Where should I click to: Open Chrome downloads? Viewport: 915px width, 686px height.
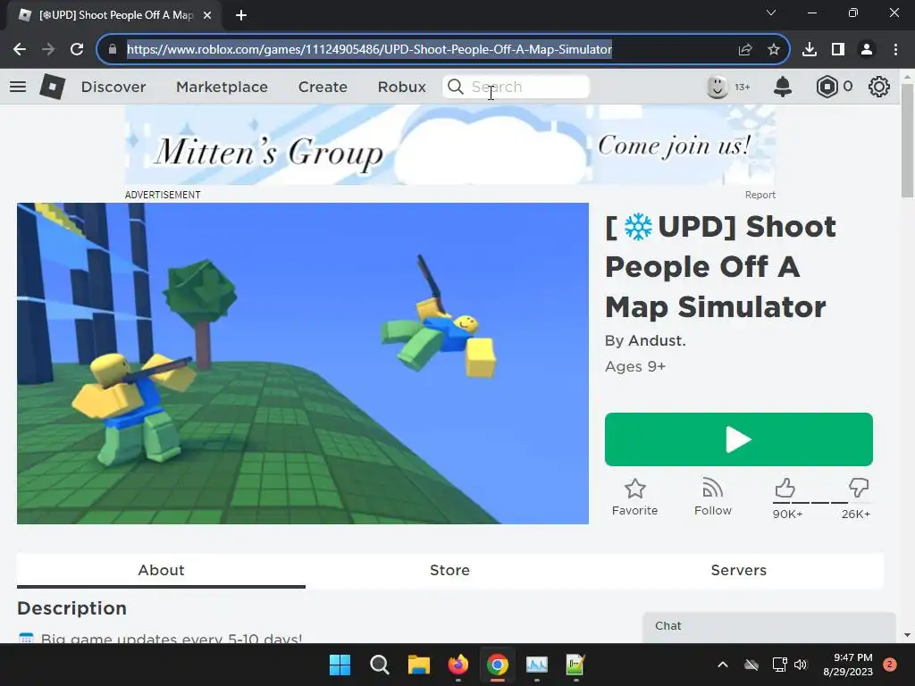click(x=810, y=50)
